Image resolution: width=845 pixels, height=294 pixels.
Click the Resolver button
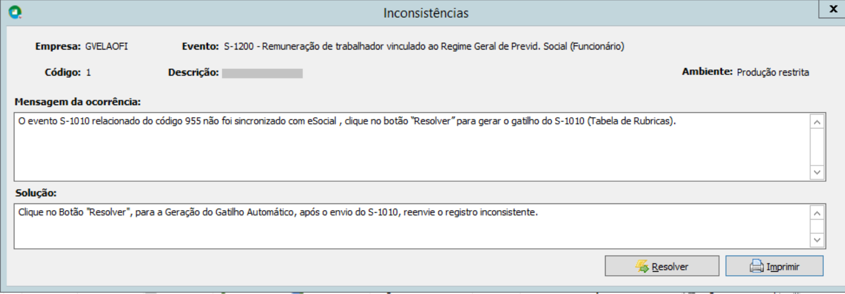coord(662,266)
